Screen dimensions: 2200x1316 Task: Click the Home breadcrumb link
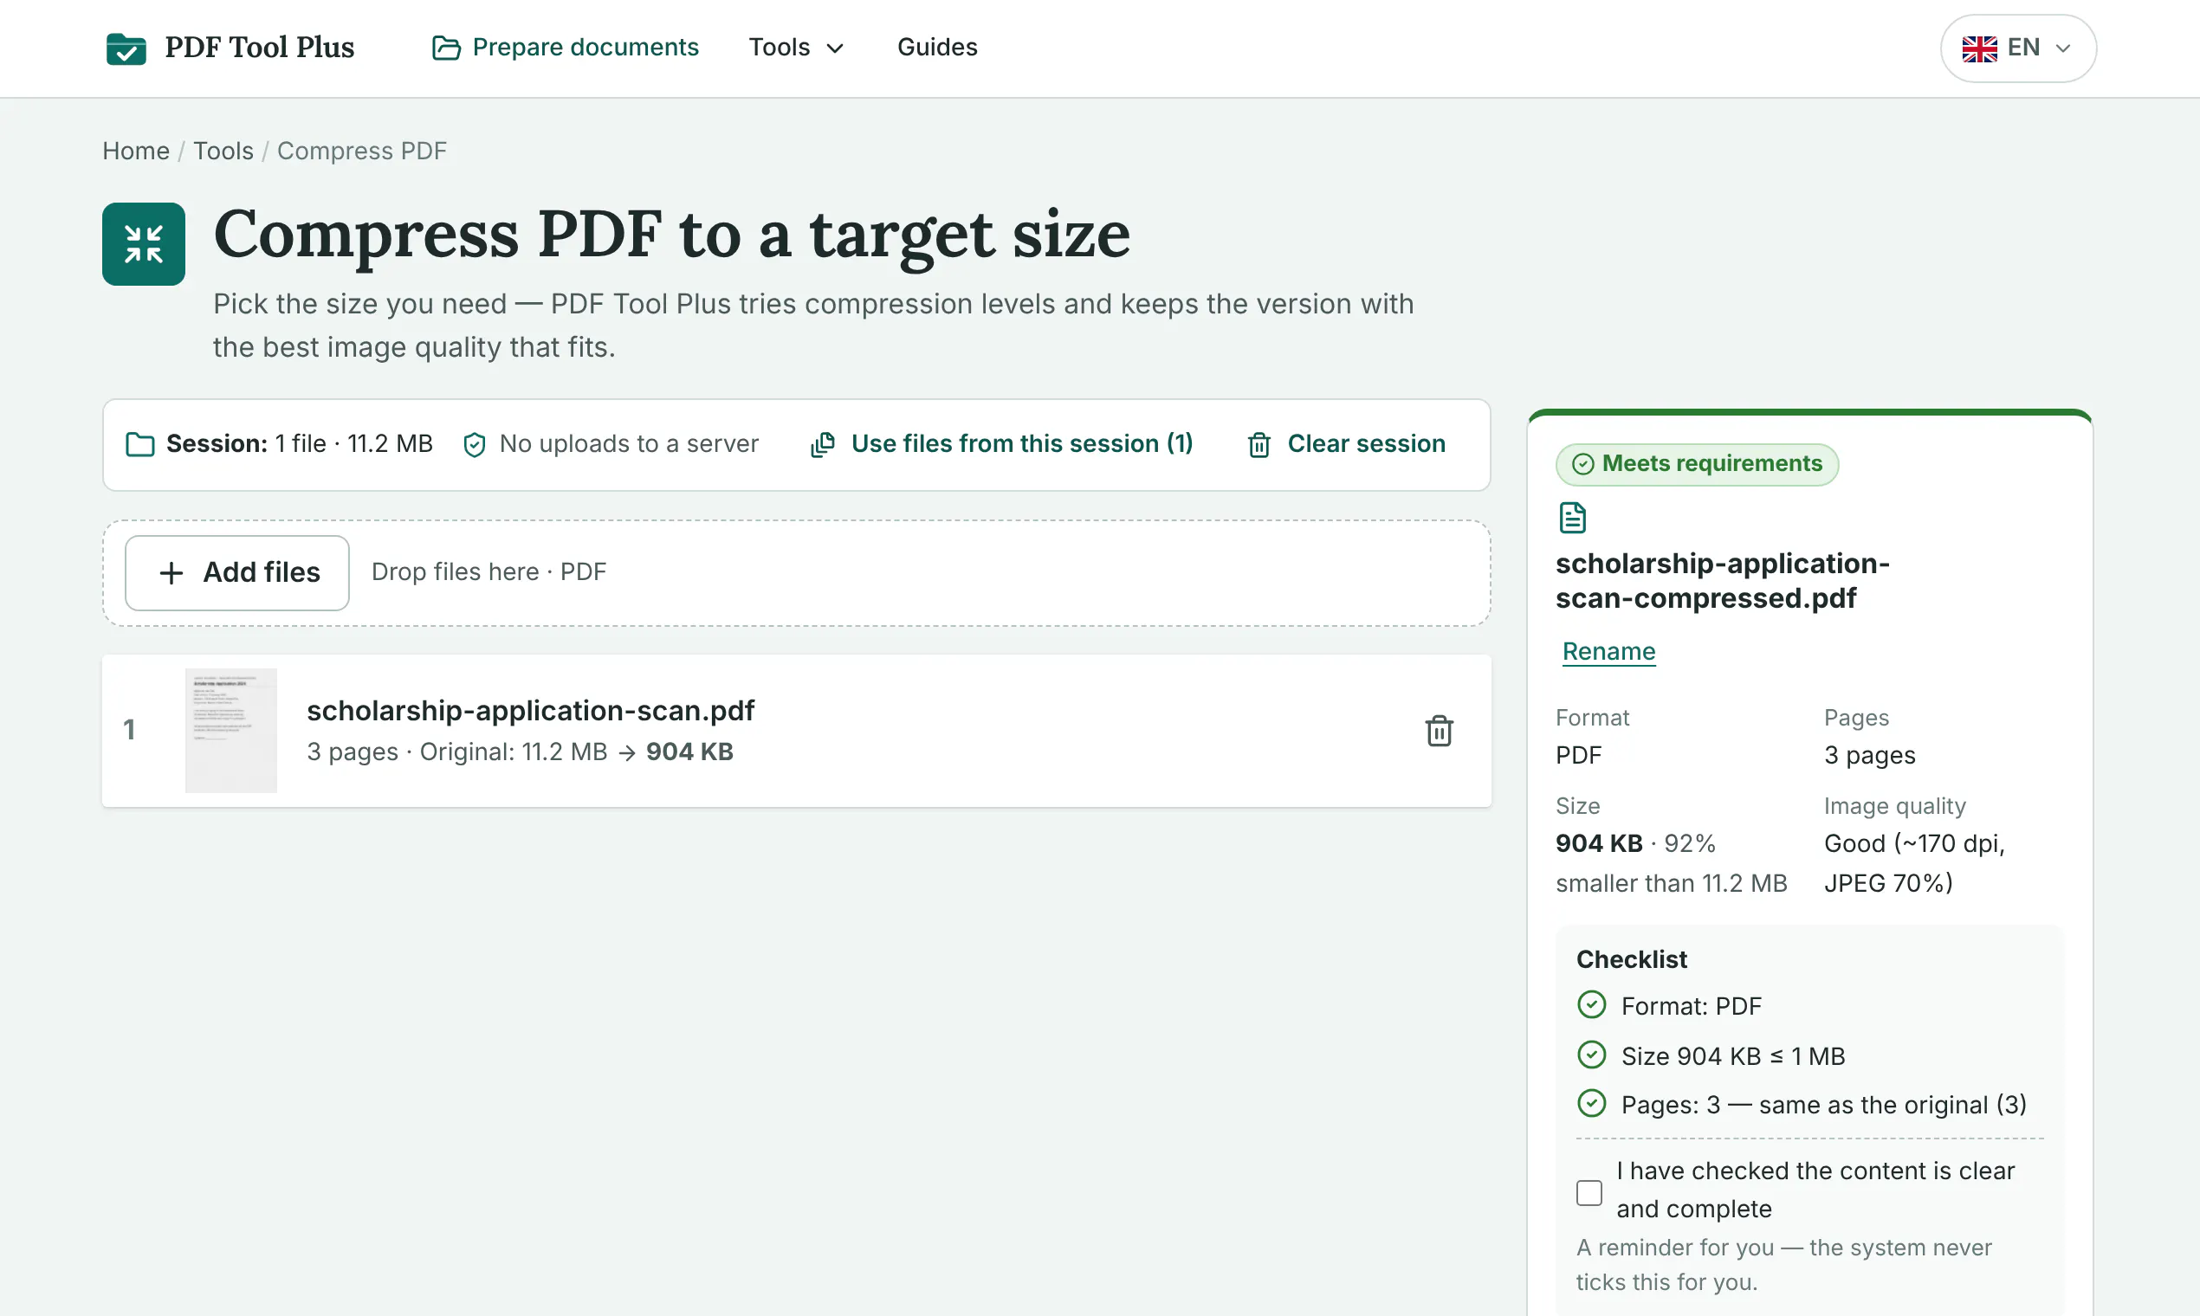point(136,152)
